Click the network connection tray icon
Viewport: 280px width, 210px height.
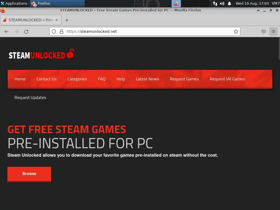pyautogui.click(x=215, y=4)
